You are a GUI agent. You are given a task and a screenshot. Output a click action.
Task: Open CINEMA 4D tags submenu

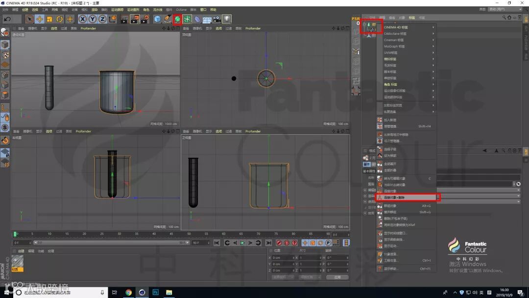pos(406,27)
